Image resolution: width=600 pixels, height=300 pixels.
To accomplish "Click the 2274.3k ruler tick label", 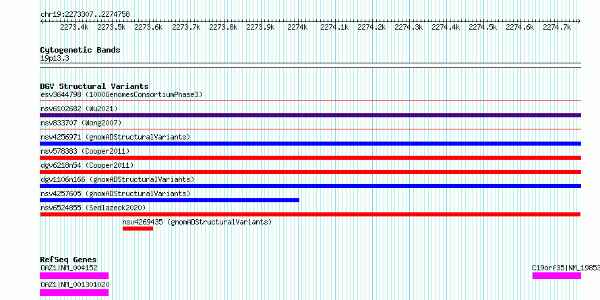I will pos(409,28).
